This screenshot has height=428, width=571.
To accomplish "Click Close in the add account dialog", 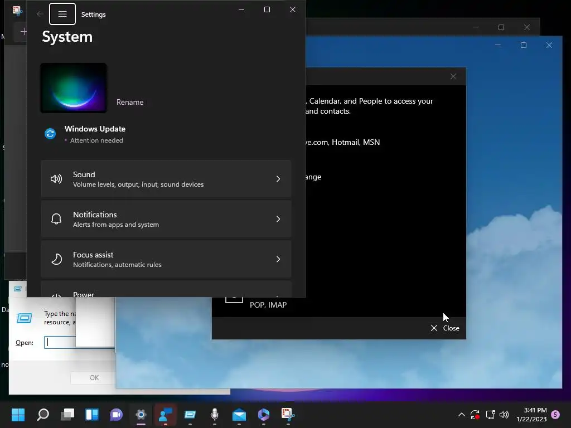I will (445, 328).
